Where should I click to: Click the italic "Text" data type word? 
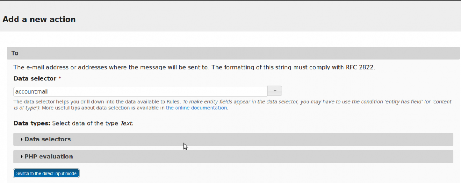coord(126,123)
